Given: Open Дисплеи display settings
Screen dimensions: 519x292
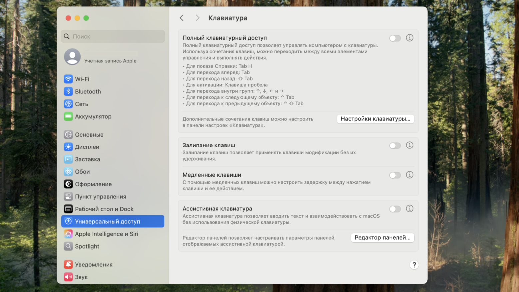Looking at the screenshot, I should pos(87,147).
